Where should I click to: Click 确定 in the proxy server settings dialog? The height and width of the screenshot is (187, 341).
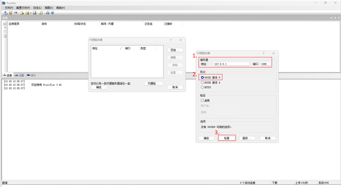coord(206,138)
